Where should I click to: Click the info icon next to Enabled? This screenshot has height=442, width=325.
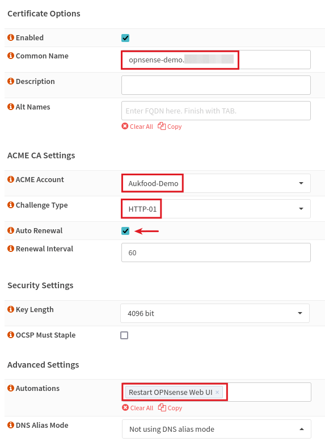11,37
